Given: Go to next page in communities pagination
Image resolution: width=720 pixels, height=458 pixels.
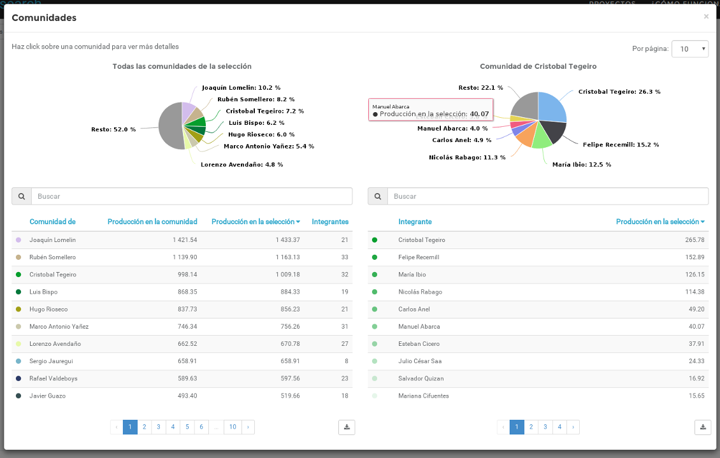Looking at the screenshot, I should point(247,427).
